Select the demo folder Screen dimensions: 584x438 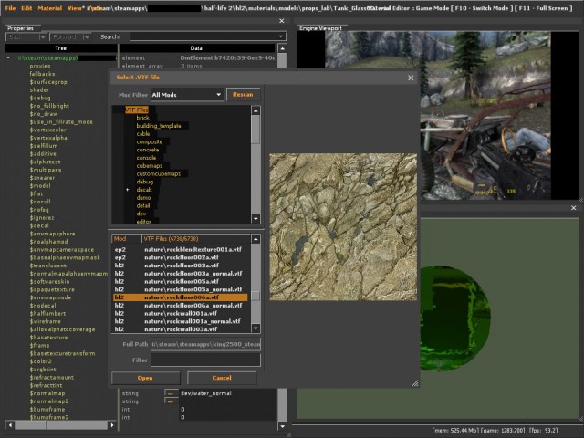pos(143,198)
